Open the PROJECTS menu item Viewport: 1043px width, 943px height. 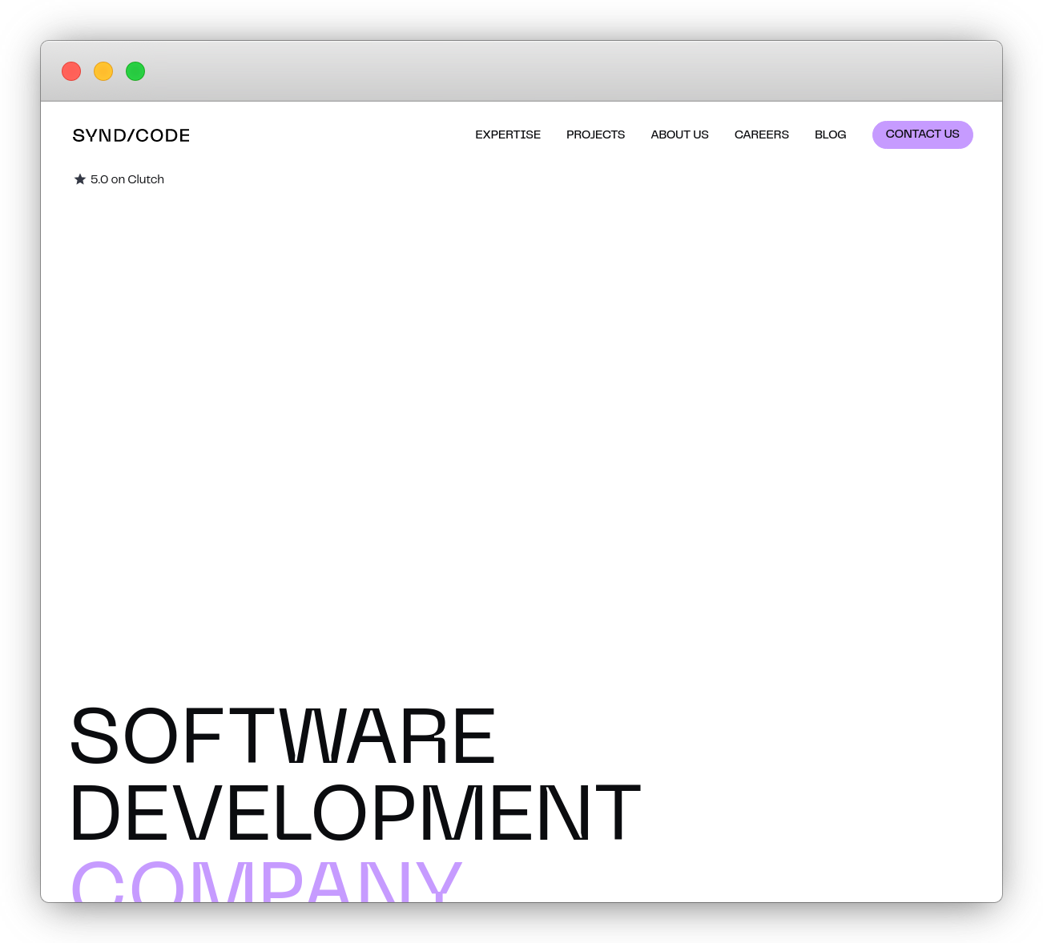[596, 134]
